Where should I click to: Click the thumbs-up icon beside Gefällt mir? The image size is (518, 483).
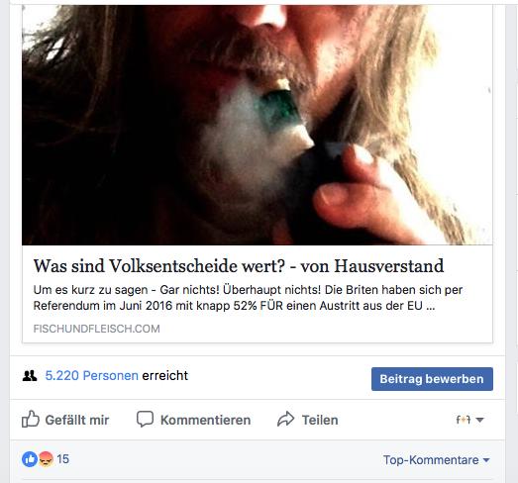(31, 420)
